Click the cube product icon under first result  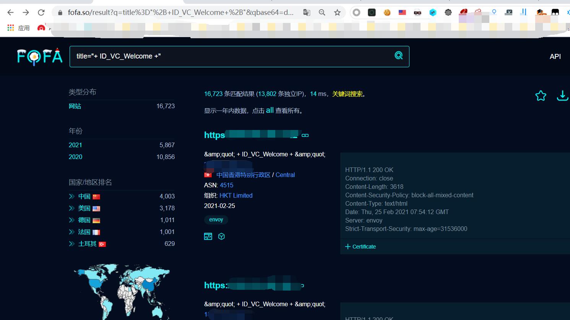pyautogui.click(x=221, y=236)
